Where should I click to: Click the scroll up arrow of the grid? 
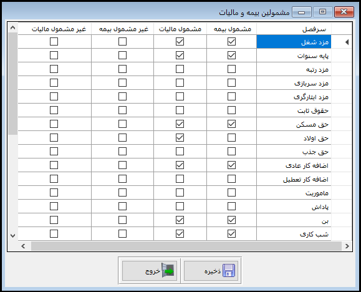point(13,27)
